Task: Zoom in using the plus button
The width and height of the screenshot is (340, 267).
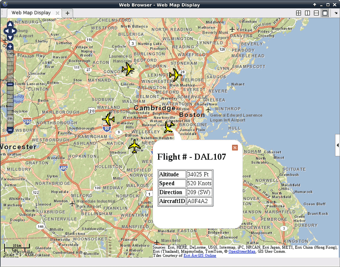Action: [10, 47]
